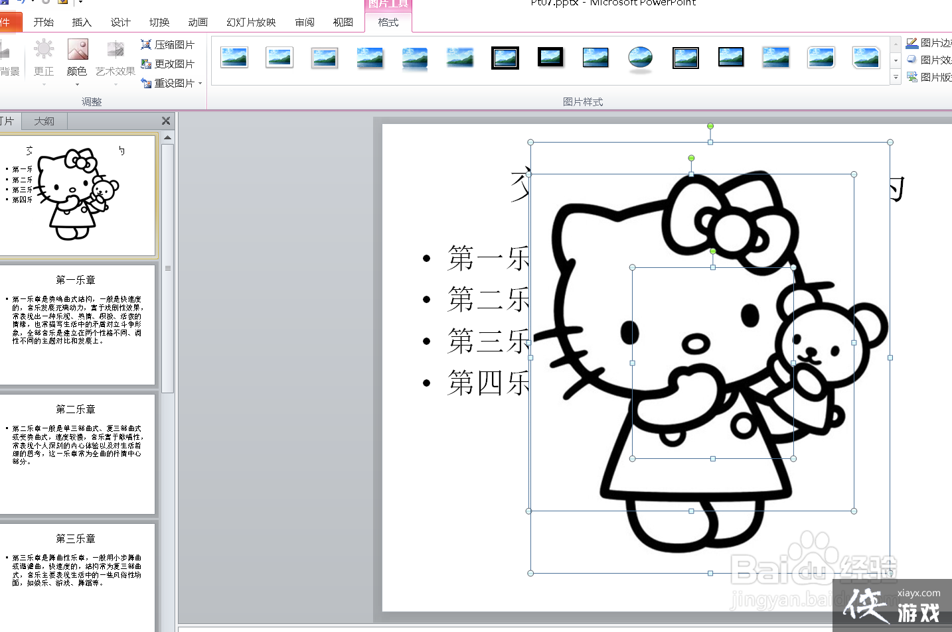
Task: Select the Hello Kitty title slide thumbnail
Action: click(x=78, y=195)
